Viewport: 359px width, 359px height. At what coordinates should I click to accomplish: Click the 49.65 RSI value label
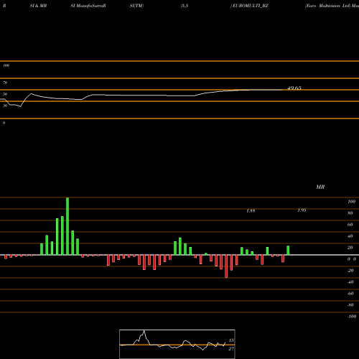click(294, 88)
